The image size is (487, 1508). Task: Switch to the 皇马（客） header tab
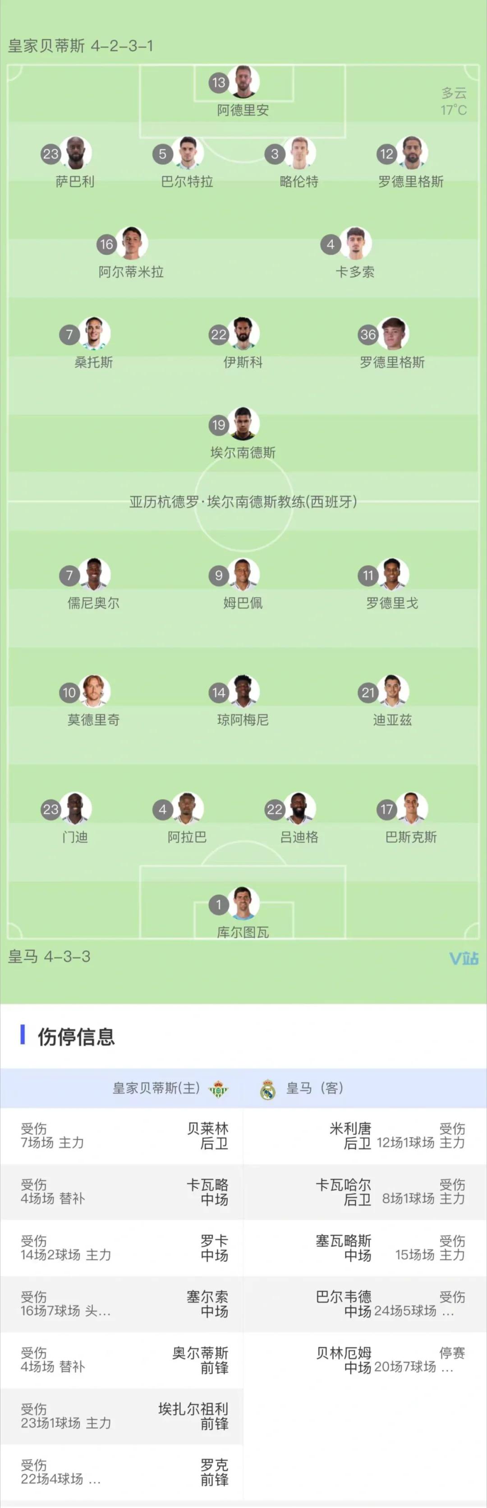click(x=314, y=1088)
